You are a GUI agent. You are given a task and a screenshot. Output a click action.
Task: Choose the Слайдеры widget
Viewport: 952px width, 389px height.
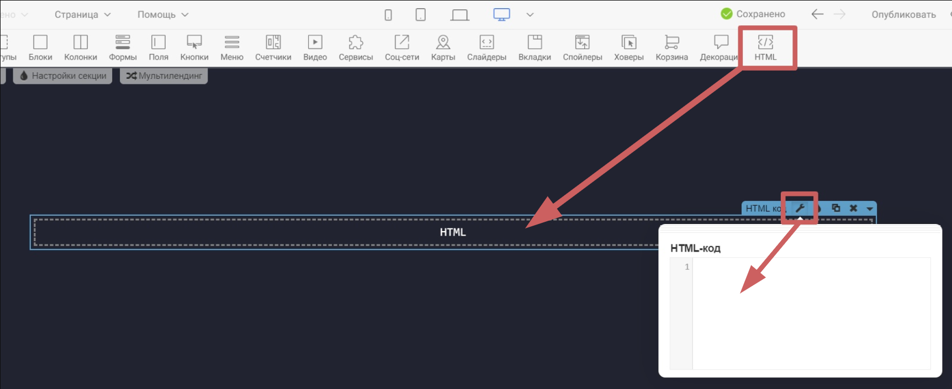tap(486, 47)
